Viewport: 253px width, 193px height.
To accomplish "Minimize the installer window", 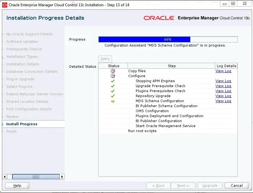I will click(225, 4).
